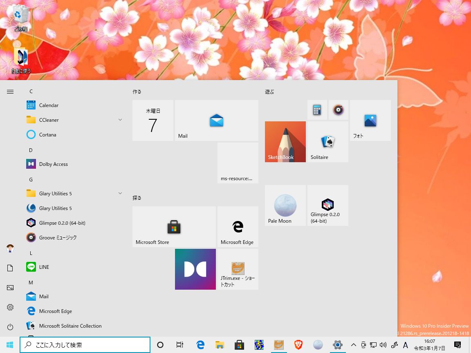471x353 pixels.
Task: Launch Microsoft Store from its tile
Action: tap(174, 227)
